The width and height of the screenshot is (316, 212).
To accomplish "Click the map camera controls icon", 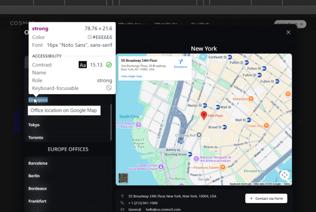I will pyautogui.click(x=285, y=175).
